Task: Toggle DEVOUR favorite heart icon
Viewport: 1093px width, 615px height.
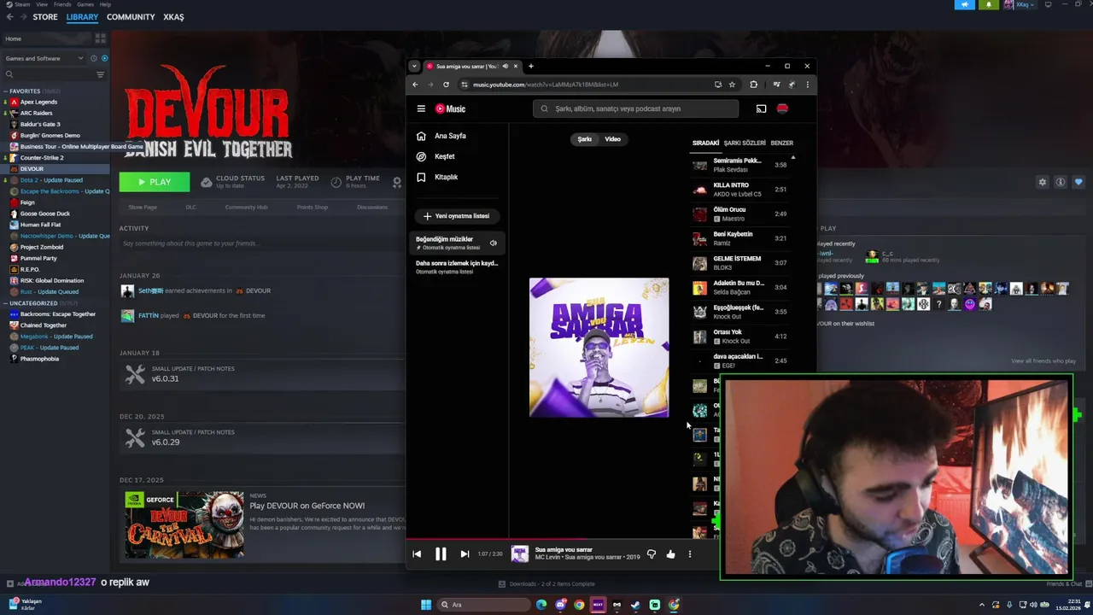Action: pos(1078,182)
